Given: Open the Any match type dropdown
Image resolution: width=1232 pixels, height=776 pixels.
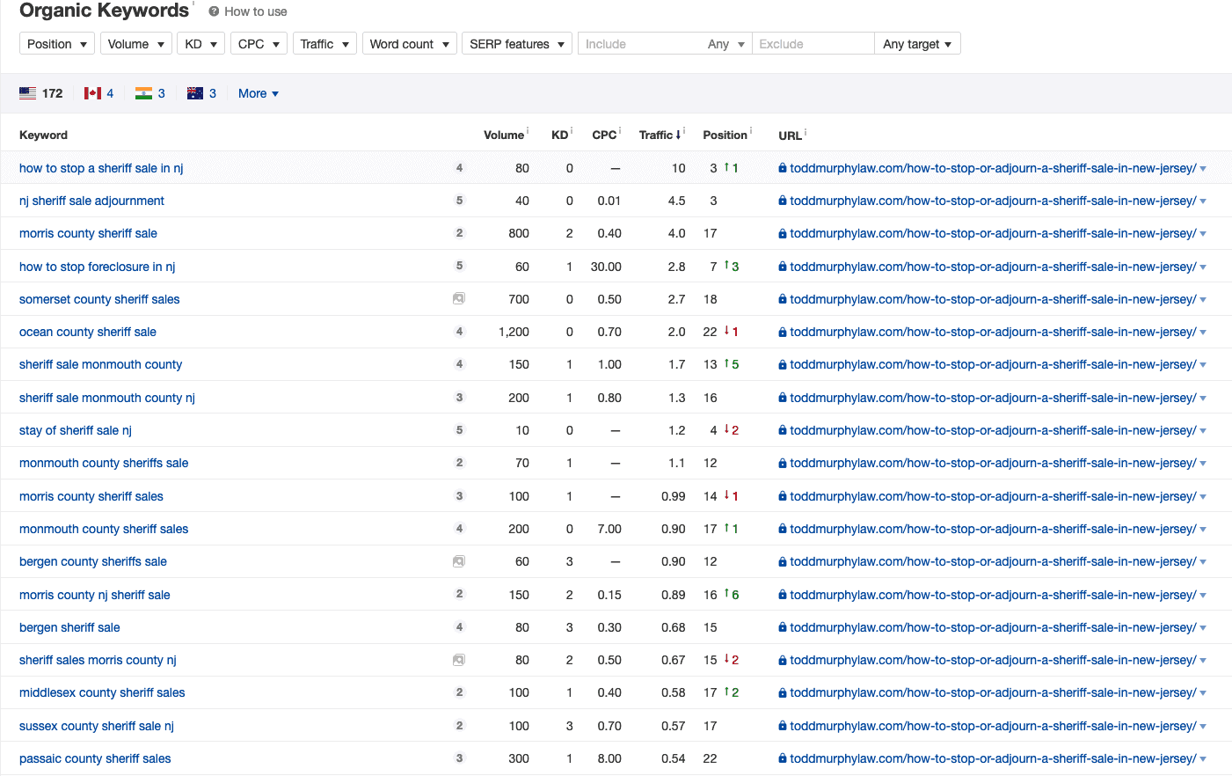Looking at the screenshot, I should (726, 44).
